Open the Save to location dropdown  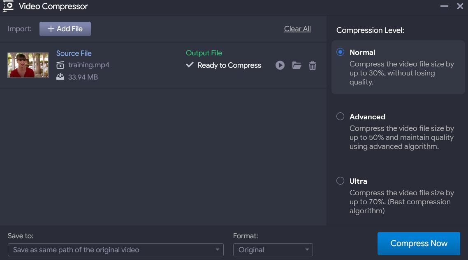pos(116,250)
